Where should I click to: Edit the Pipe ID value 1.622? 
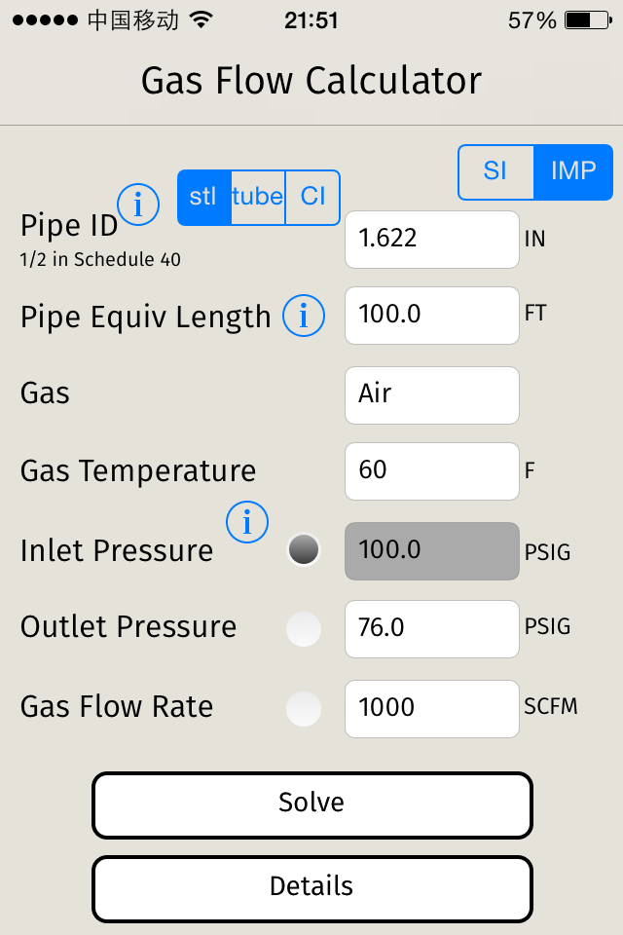point(432,239)
